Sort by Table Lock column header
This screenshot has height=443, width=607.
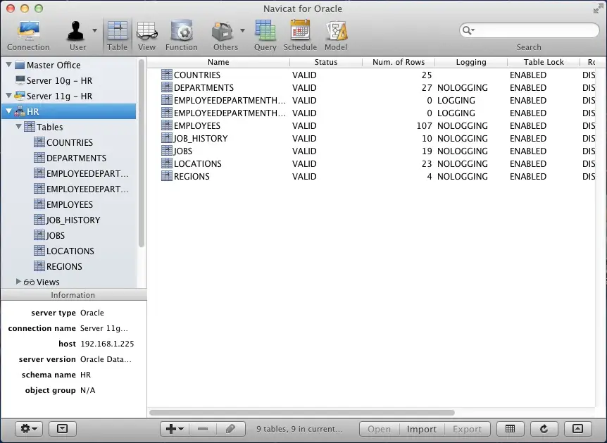point(544,62)
